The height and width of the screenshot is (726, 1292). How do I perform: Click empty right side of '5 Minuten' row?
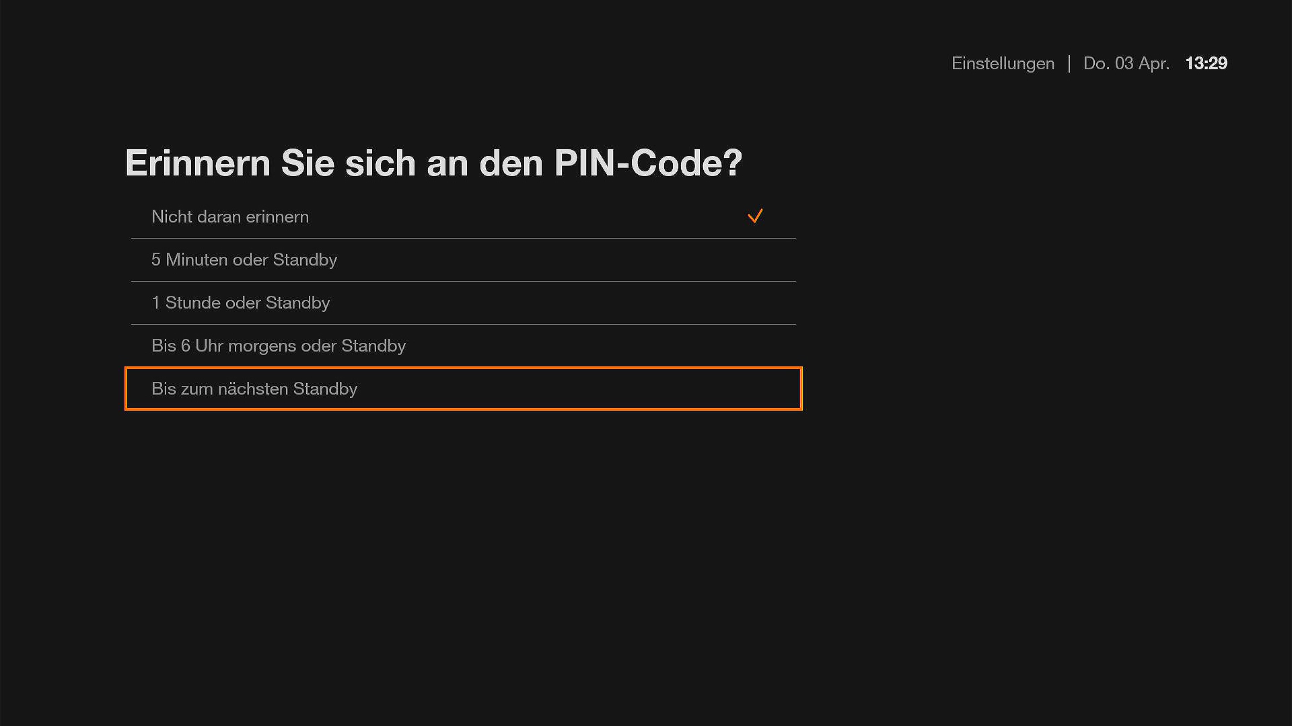click(x=606, y=259)
